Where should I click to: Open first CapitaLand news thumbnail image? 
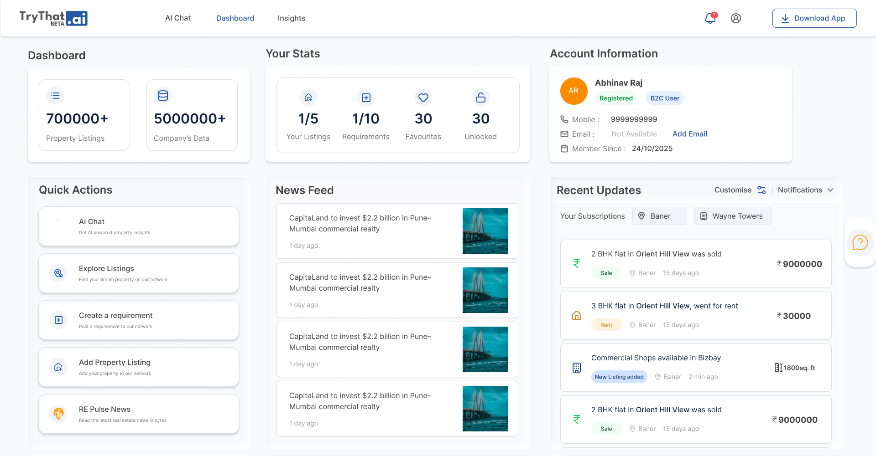point(485,231)
